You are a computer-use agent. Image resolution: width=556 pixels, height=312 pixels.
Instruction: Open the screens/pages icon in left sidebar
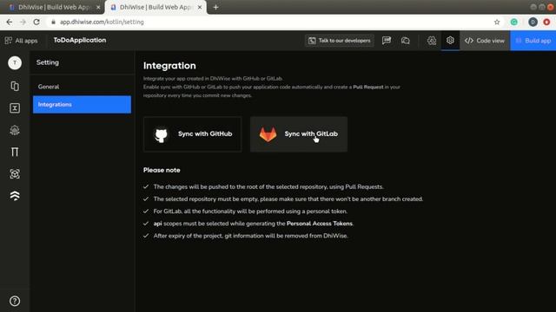[x=15, y=87]
